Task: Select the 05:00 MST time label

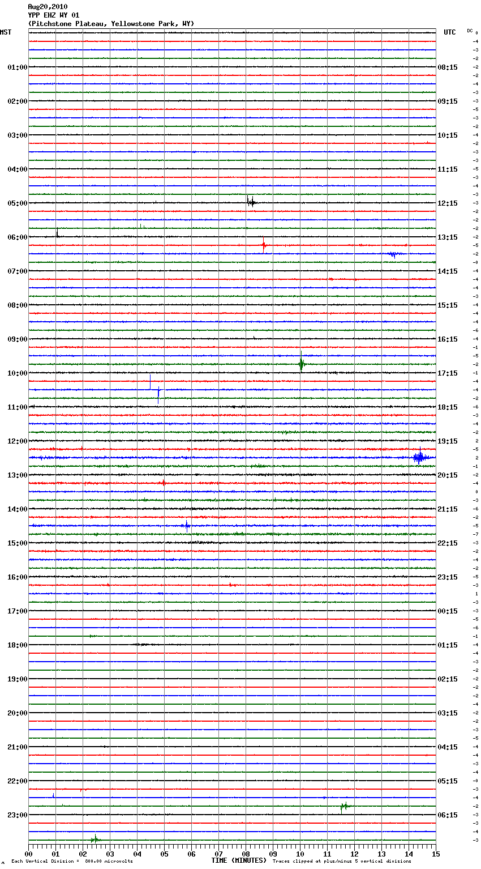Action: [x=18, y=203]
